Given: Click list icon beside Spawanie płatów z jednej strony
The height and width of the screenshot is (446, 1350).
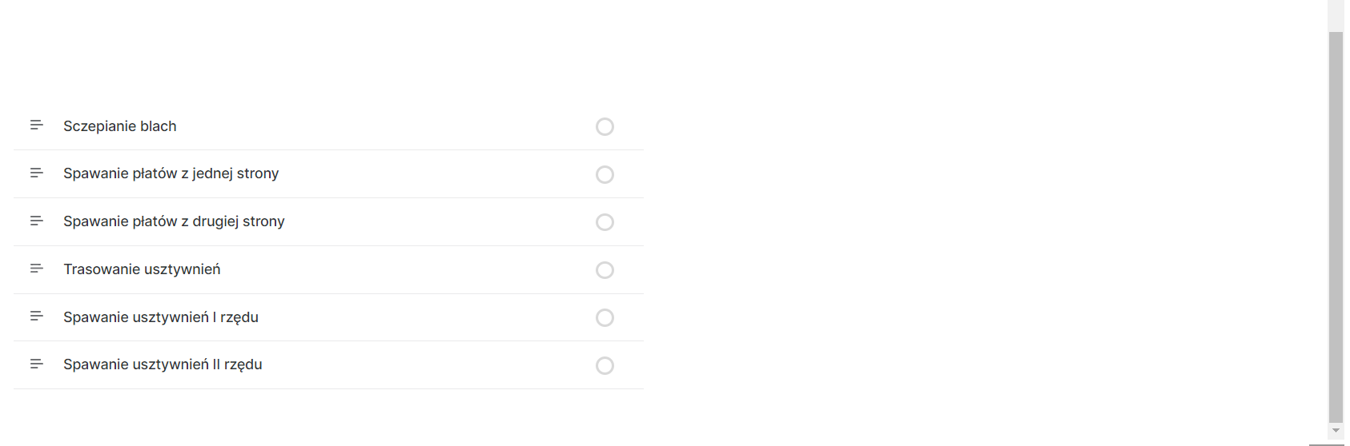Looking at the screenshot, I should pyautogui.click(x=36, y=173).
